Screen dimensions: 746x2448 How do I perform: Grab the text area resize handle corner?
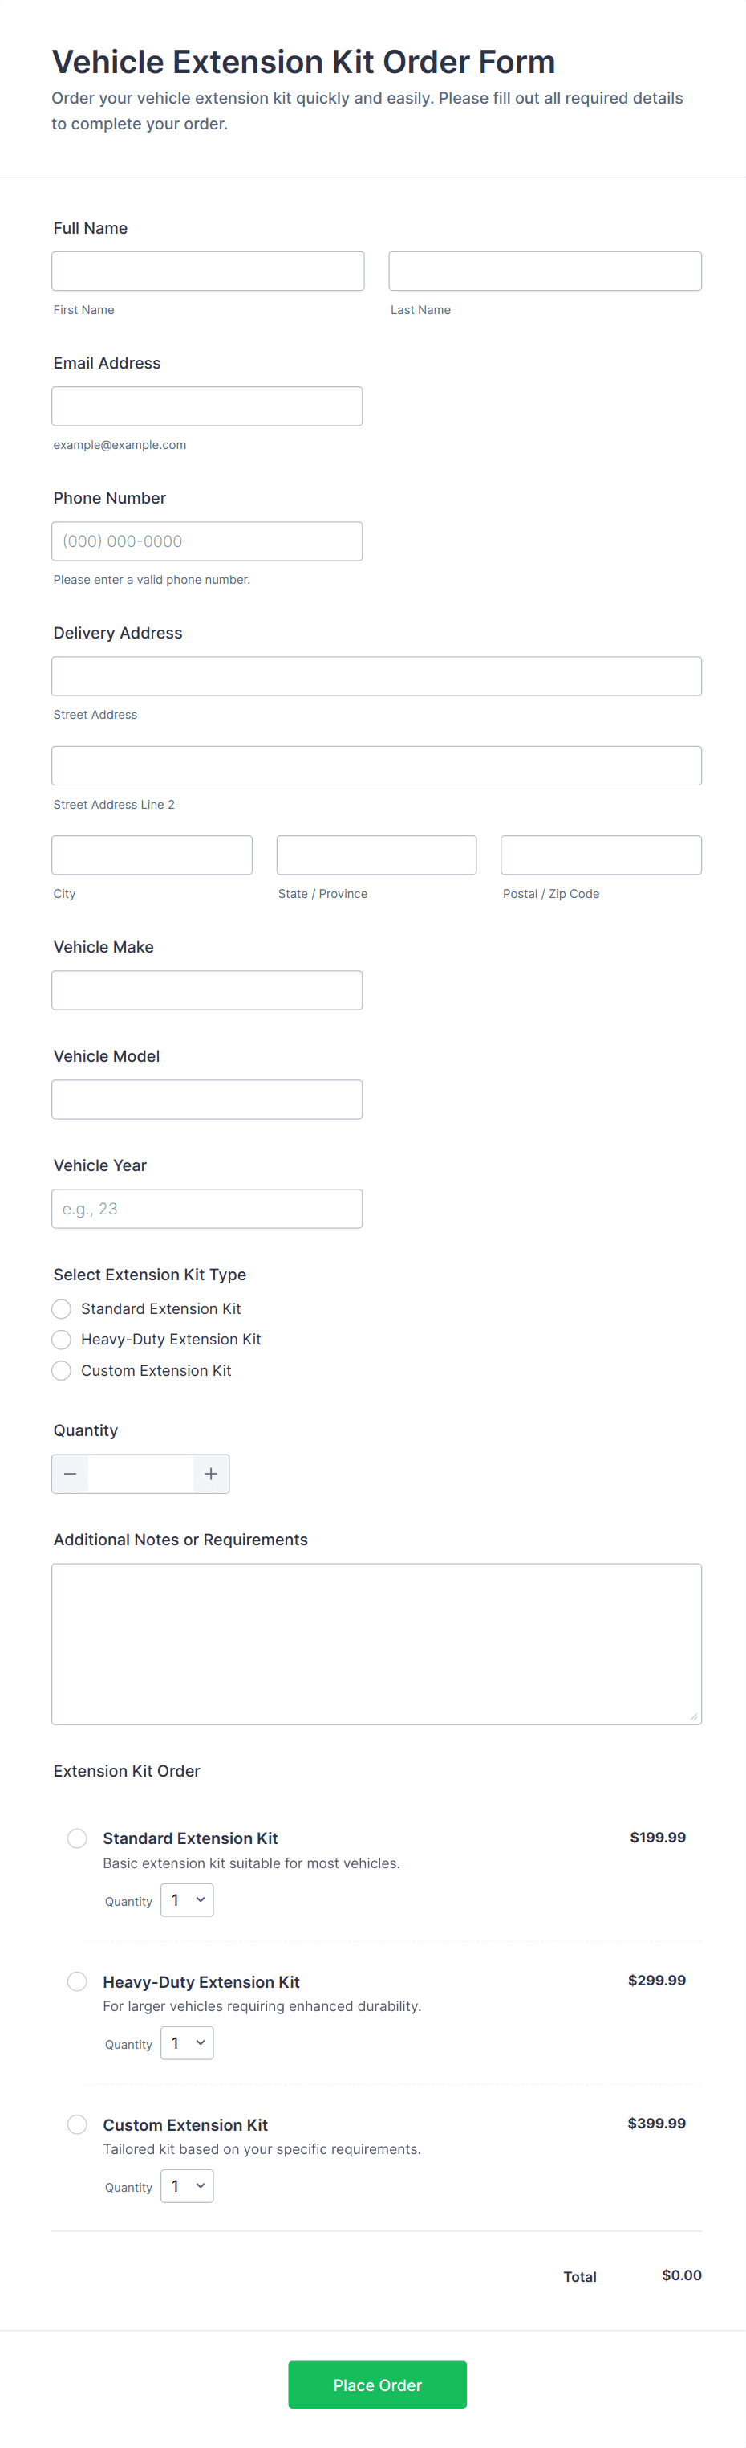point(694,1716)
